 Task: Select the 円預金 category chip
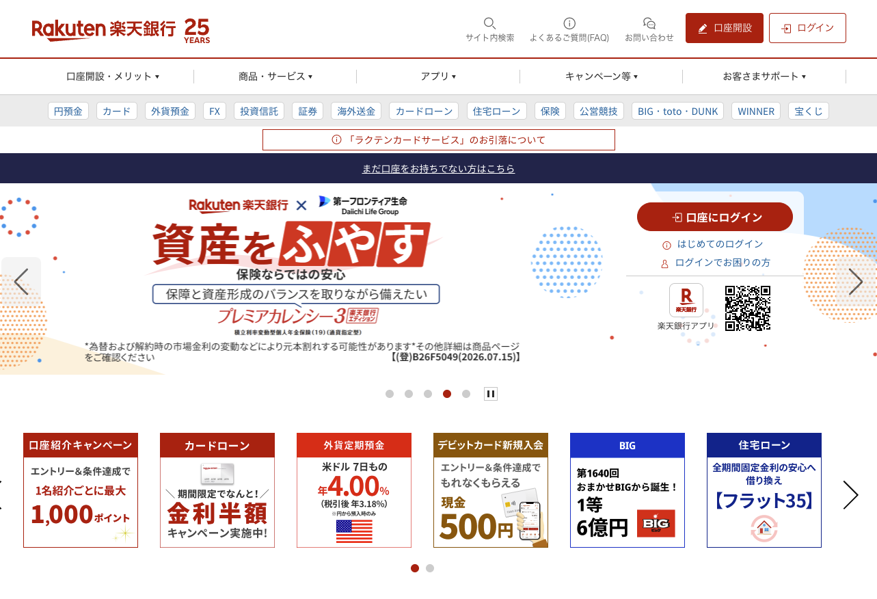click(68, 111)
